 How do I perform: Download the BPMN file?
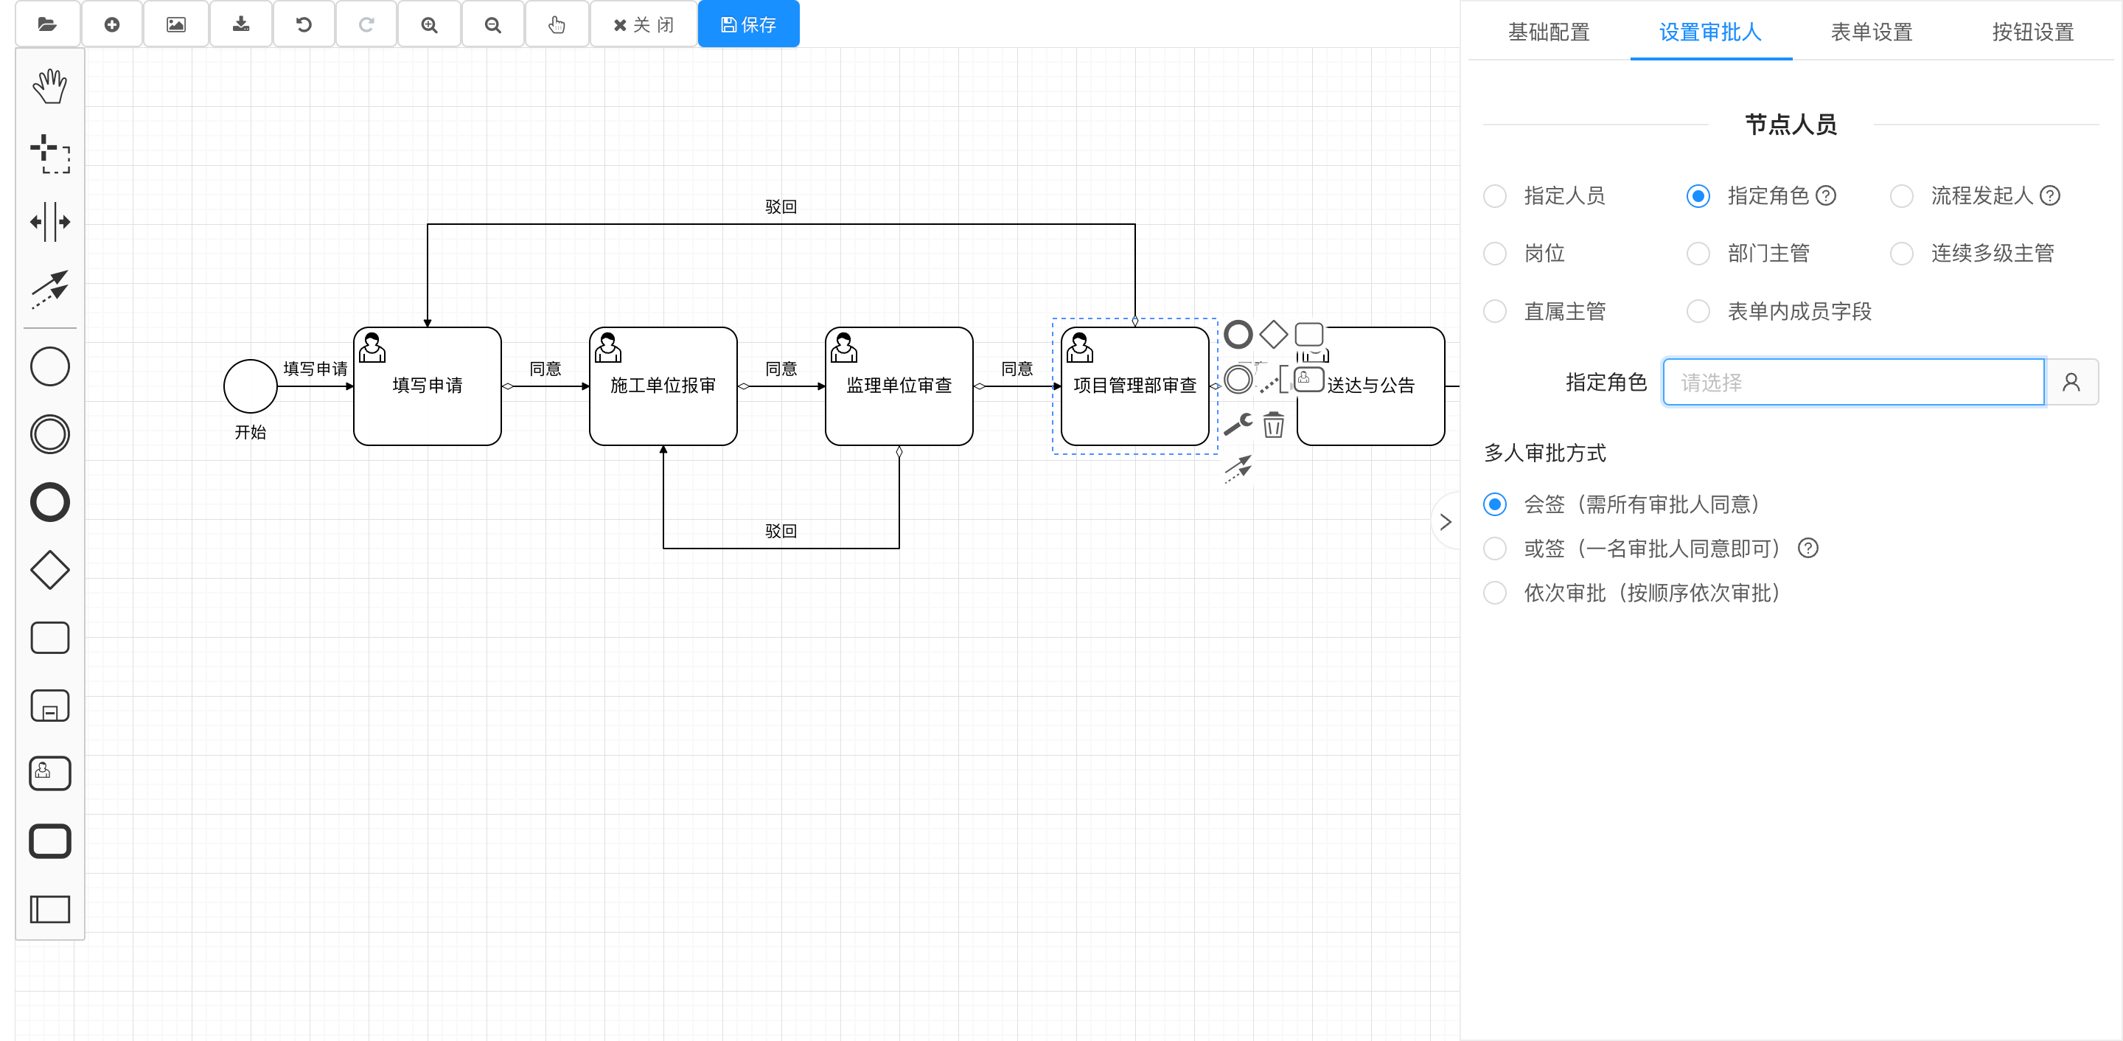coord(240,24)
